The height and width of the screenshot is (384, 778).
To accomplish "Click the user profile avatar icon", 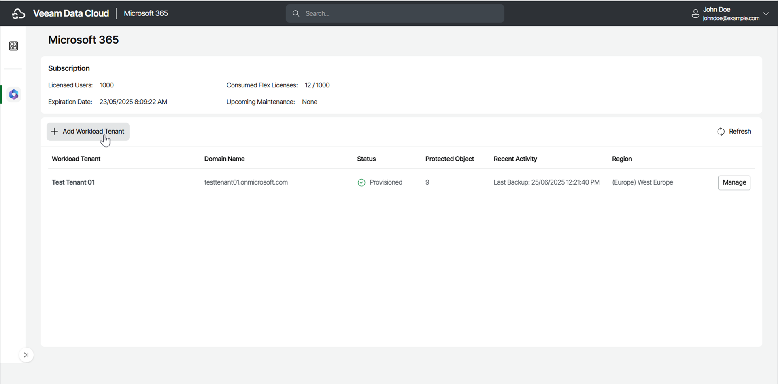I will [x=695, y=14].
